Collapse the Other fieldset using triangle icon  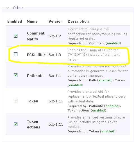pyautogui.click(x=8, y=8)
